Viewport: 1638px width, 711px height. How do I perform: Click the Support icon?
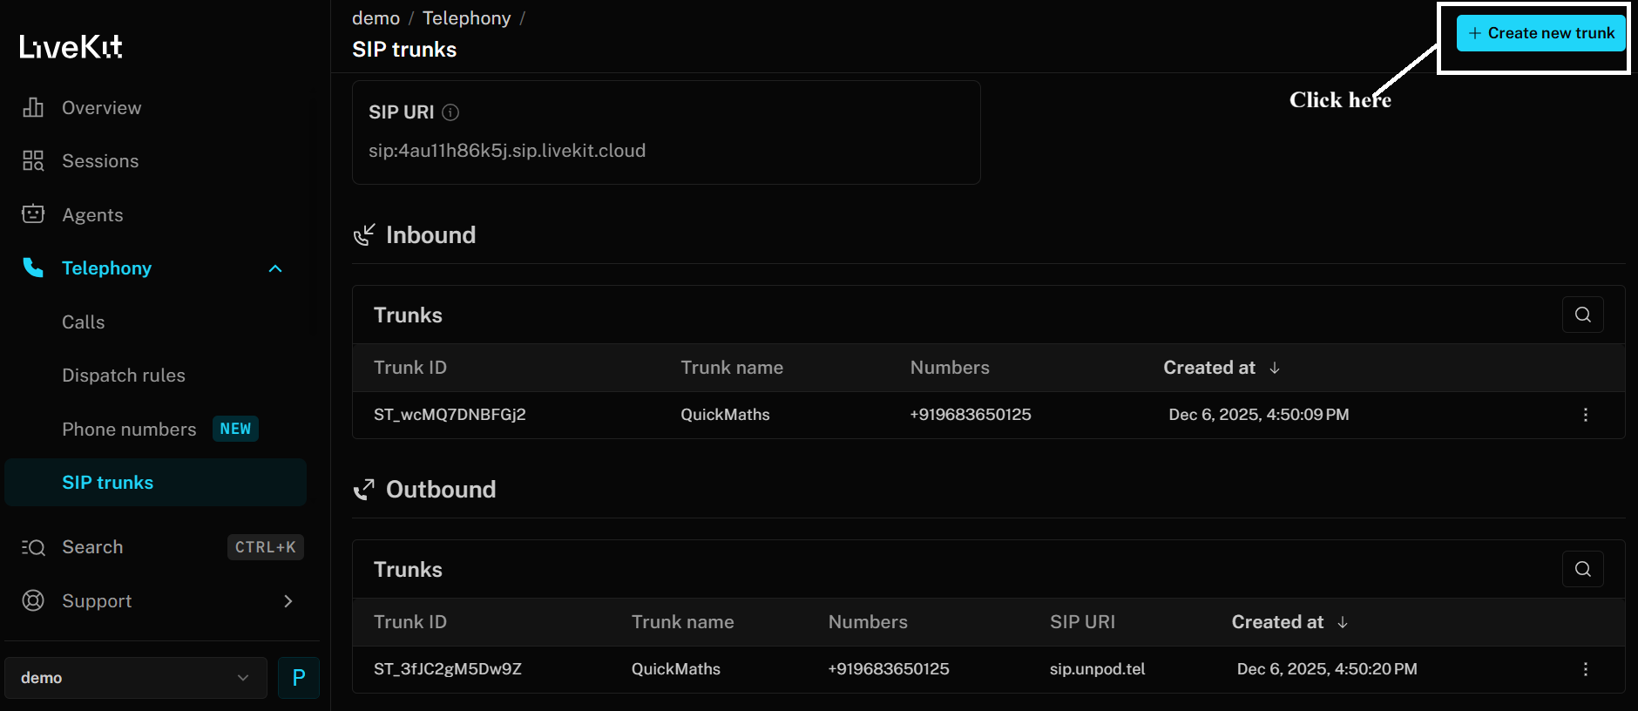[33, 600]
